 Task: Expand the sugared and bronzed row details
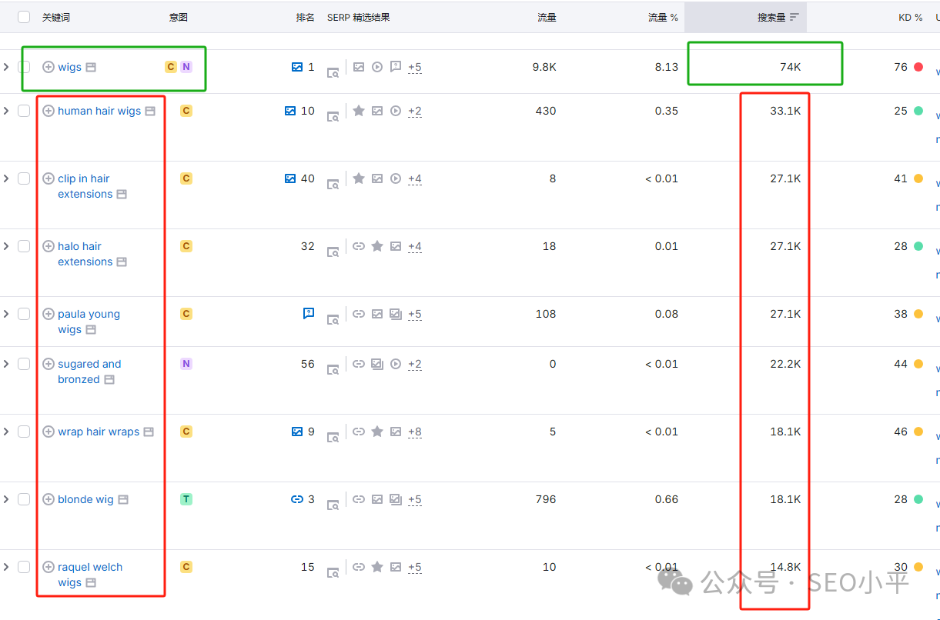[6, 364]
